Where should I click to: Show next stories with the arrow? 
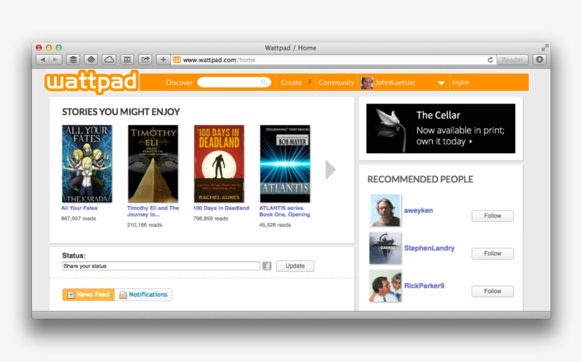pos(330,170)
